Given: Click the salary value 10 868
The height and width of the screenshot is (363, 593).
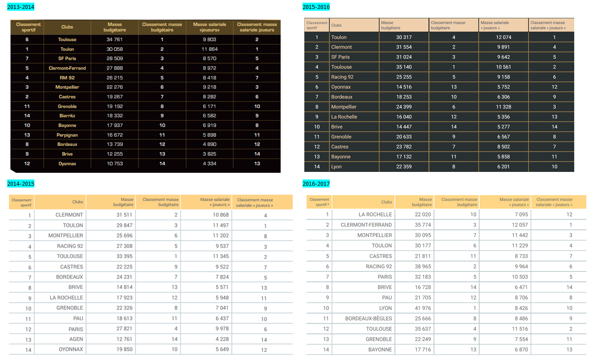Looking at the screenshot, I should (221, 215).
